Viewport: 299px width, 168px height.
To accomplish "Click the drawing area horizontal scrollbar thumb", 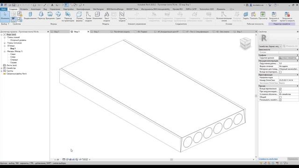I will coord(171,160).
